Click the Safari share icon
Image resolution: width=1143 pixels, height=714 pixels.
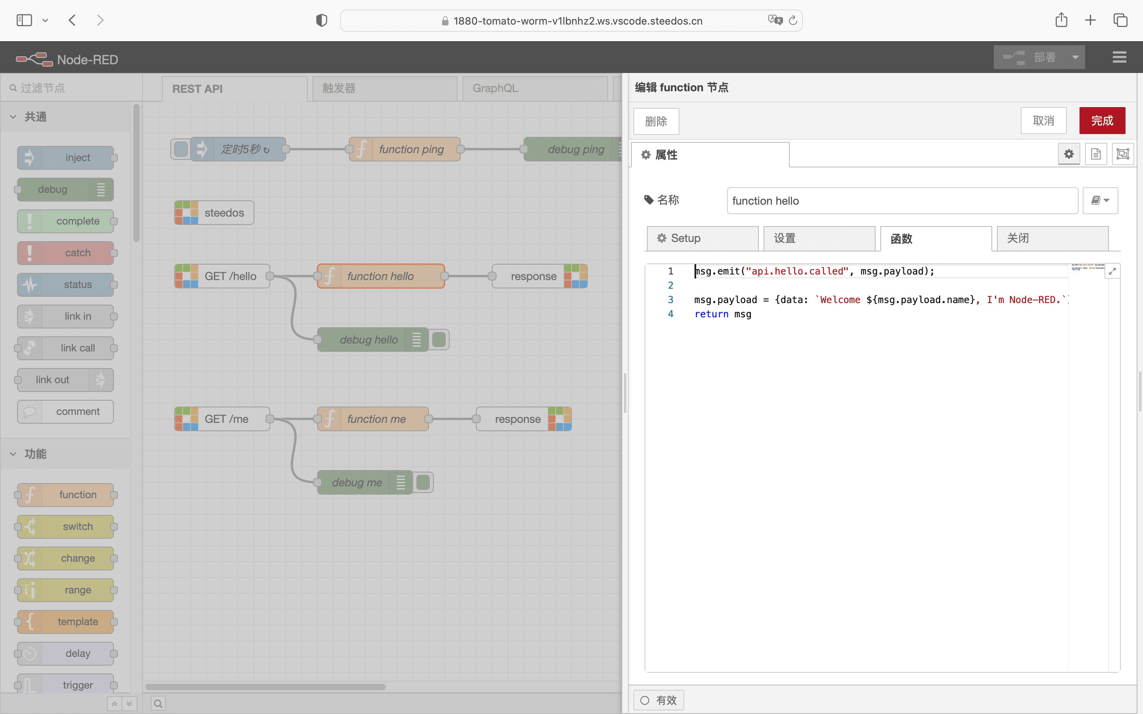click(x=1061, y=20)
